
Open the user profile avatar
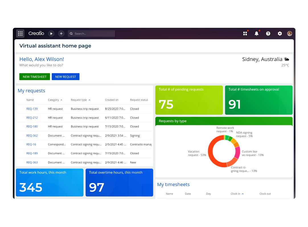pyautogui.click(x=289, y=33)
